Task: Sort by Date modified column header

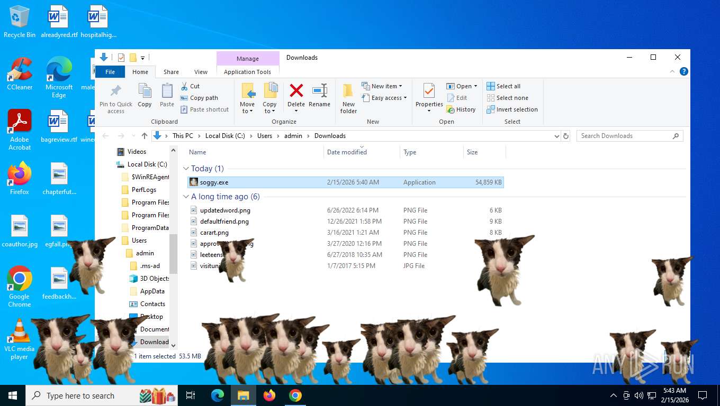Action: point(362,152)
